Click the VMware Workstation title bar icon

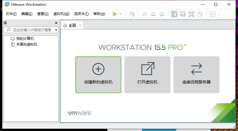point(7,4)
